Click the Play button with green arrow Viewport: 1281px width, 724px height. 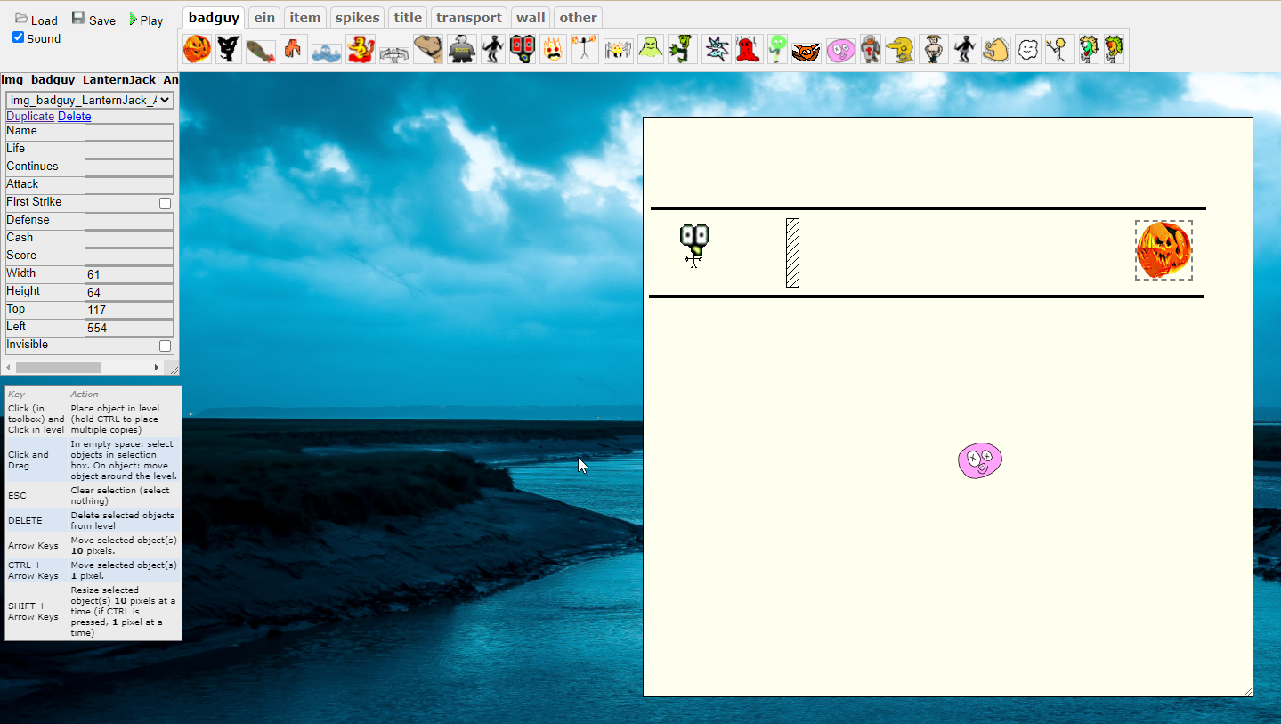146,20
